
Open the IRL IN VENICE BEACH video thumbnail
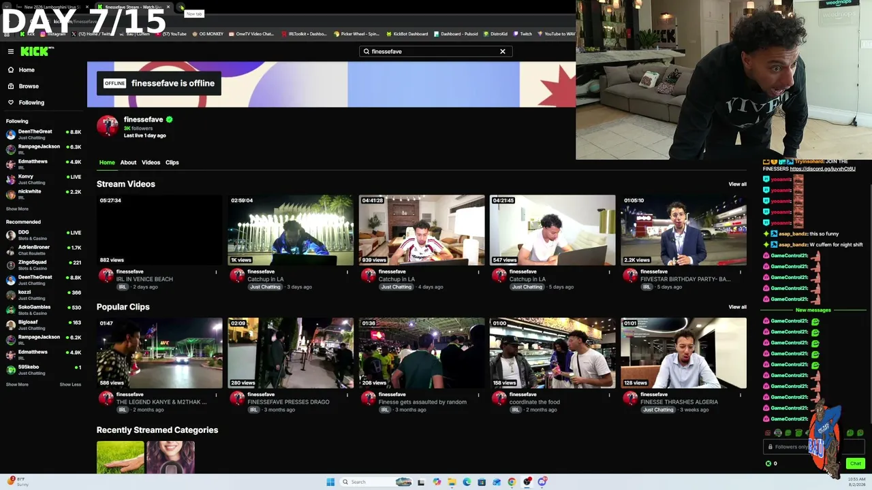point(159,230)
